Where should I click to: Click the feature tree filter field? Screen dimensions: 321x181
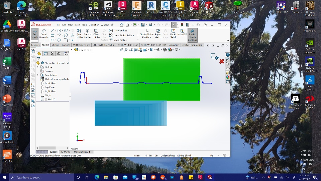tap(53, 58)
